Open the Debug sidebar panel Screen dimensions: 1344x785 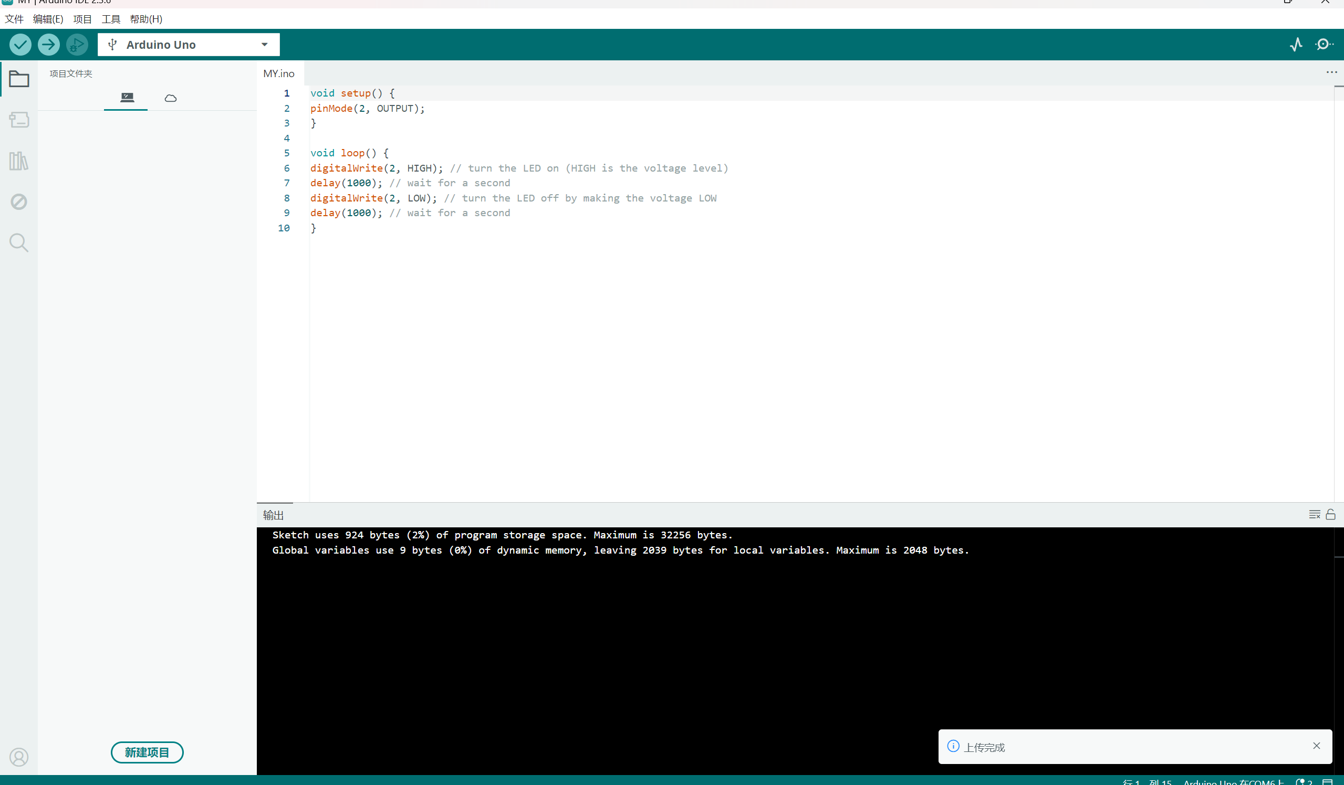19,202
